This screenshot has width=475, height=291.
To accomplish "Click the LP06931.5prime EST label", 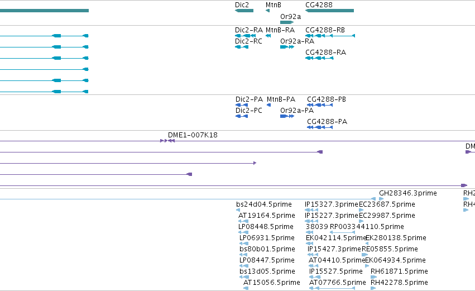I will (x=267, y=238).
